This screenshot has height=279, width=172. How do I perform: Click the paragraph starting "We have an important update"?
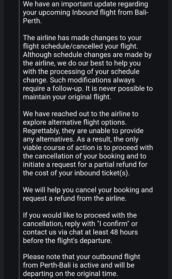[86, 13]
